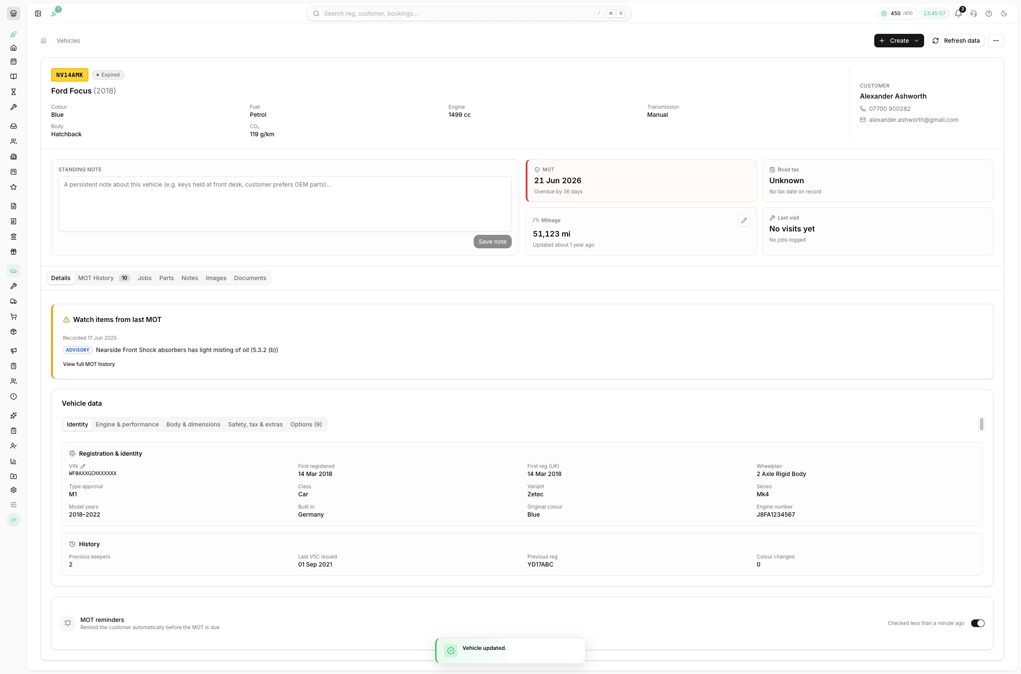Click the breadcrumb home icon beside Vehicles
Viewport: 1021px width, 674px height.
tap(44, 40)
